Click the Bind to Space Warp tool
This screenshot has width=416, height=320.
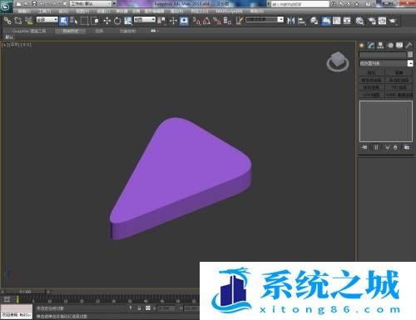(29, 21)
